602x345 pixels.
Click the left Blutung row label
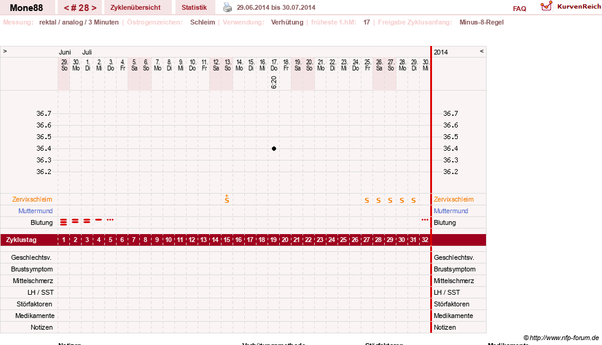pos(42,222)
